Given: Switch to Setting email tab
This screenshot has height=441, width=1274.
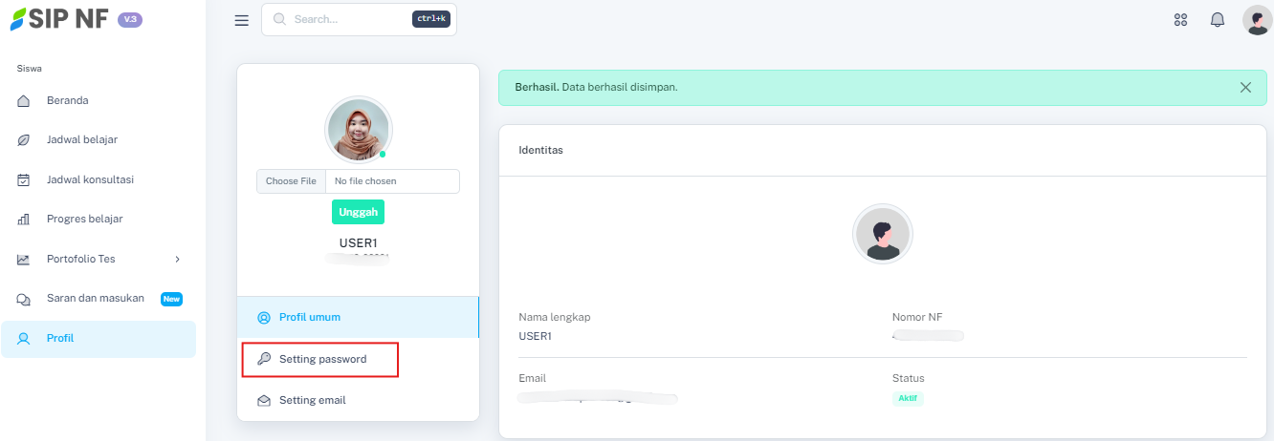Looking at the screenshot, I should pos(312,400).
